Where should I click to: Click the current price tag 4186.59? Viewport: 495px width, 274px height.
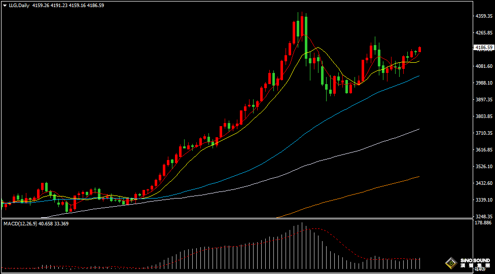tap(483, 48)
